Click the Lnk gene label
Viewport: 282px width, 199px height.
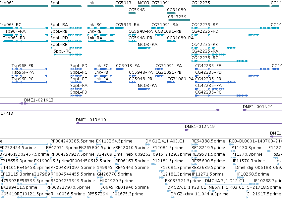tap(91, 3)
